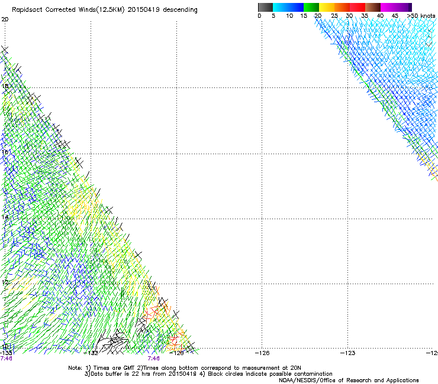The image size is (438, 384).
Task: Click the black contaminated barbs cluster near -131
Action: tap(113, 342)
